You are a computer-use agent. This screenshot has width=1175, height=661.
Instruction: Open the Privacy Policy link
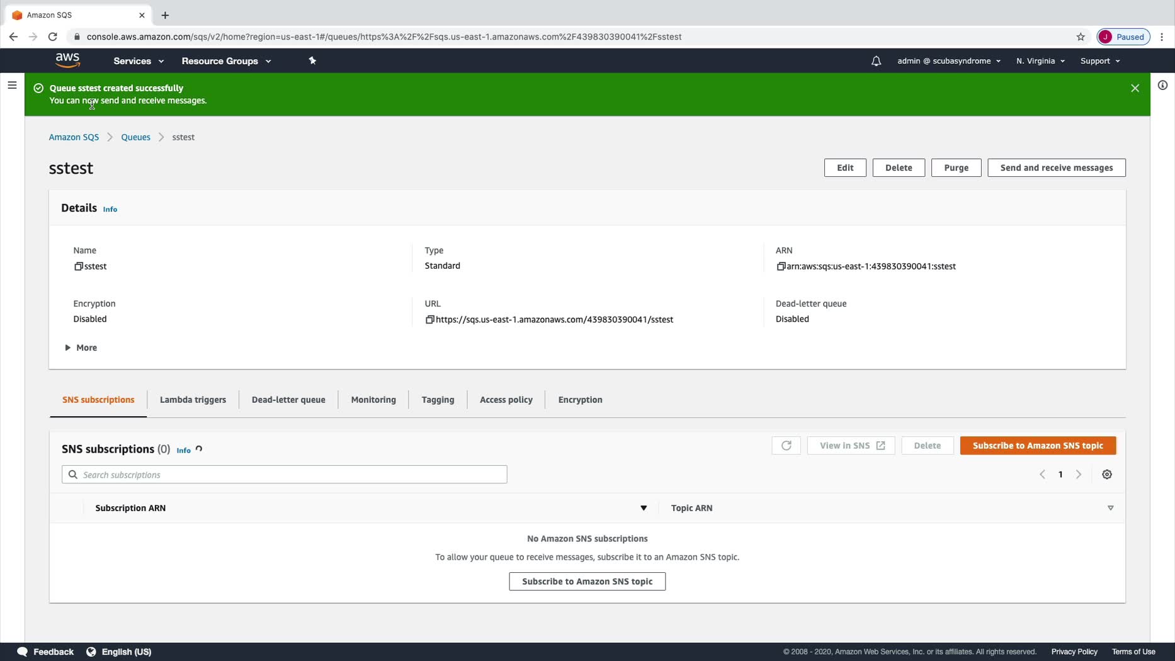pos(1074,652)
